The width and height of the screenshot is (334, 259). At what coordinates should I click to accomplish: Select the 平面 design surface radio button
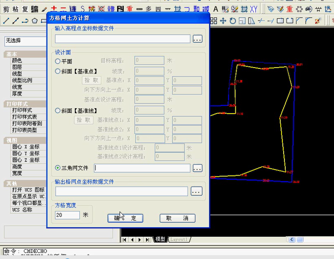58,61
